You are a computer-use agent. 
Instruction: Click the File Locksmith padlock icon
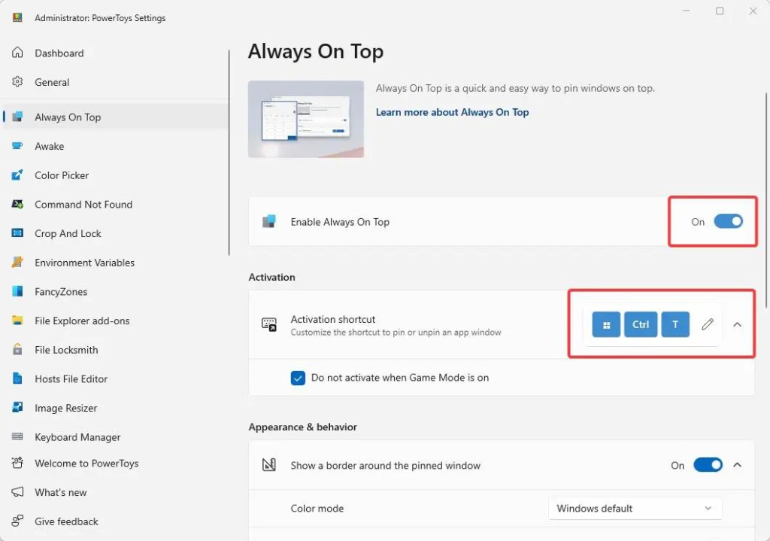17,349
